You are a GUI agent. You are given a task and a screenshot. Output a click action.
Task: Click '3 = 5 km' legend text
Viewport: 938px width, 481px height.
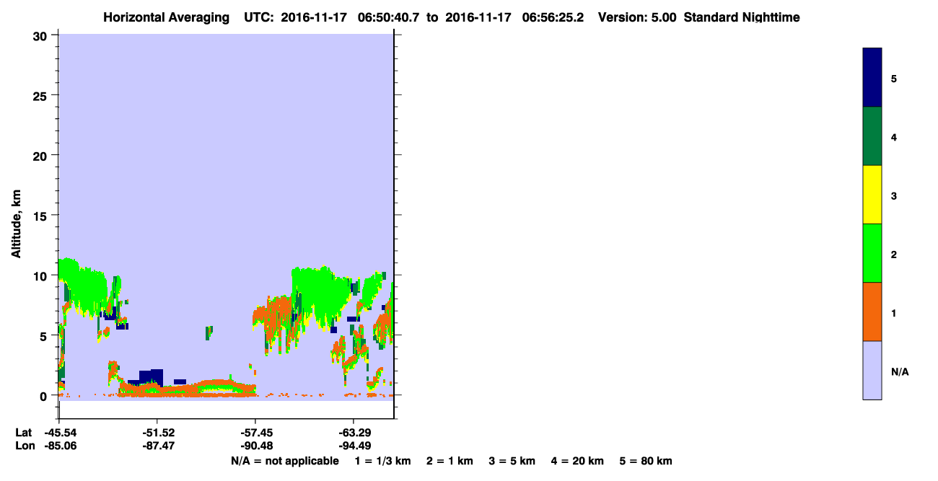512,461
